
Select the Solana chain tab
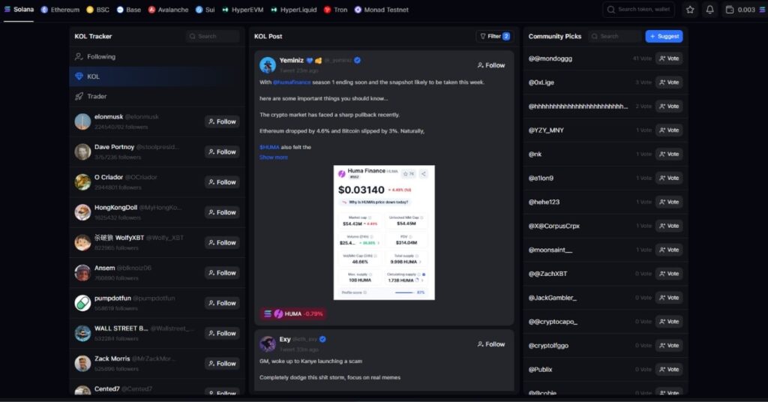coord(19,9)
